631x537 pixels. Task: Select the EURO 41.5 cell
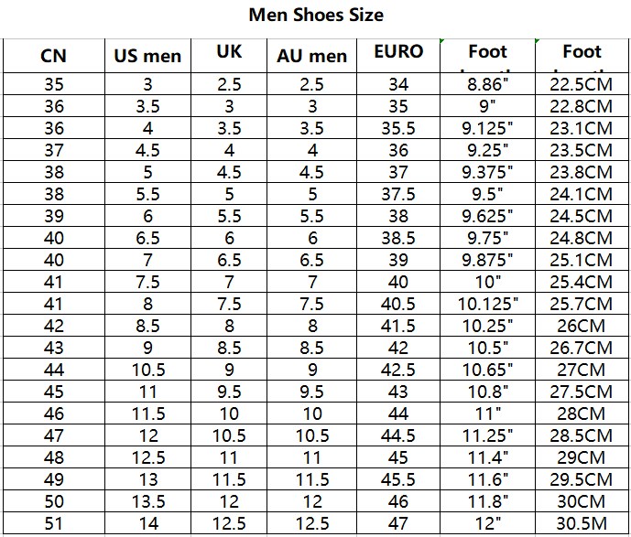pyautogui.click(x=398, y=326)
